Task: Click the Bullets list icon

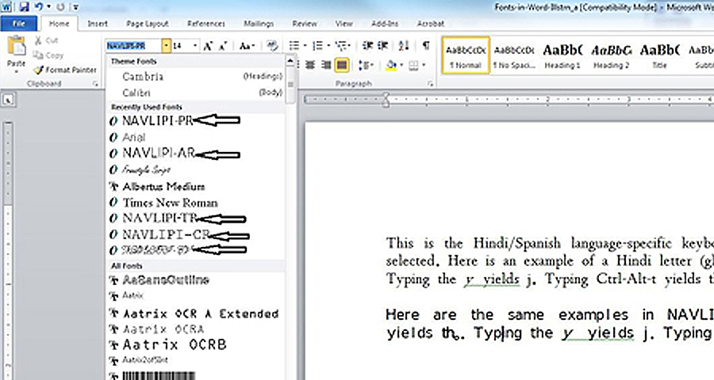Action: [294, 45]
